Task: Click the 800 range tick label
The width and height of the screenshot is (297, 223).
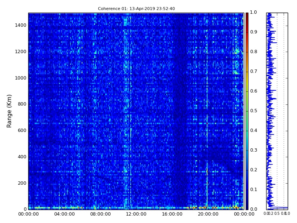Action: [22, 104]
